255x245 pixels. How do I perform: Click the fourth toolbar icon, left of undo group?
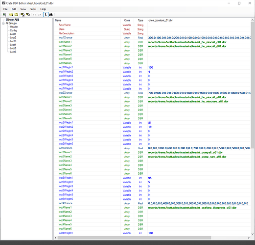coord(23,15)
